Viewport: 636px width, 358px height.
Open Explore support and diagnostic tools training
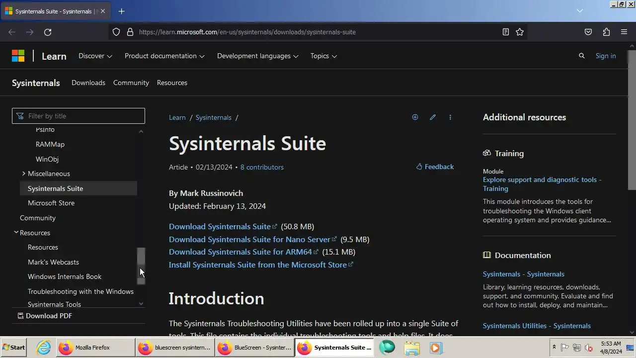(542, 184)
